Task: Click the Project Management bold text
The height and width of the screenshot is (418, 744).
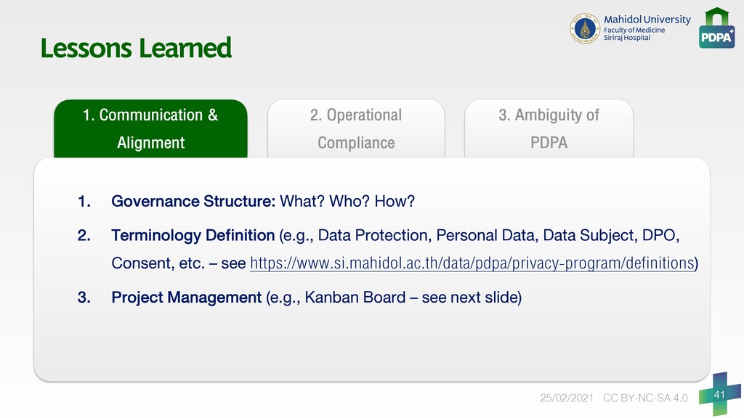Action: click(187, 298)
